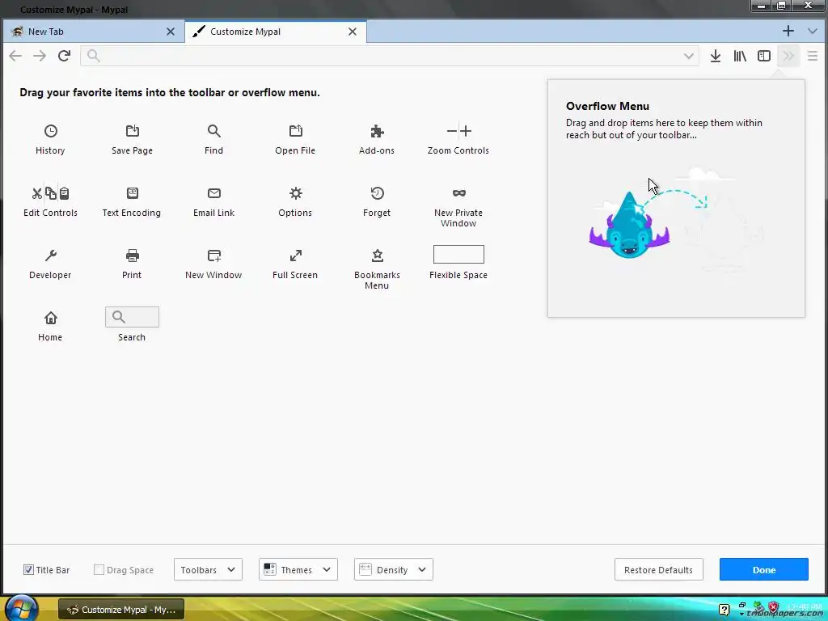Select the Email Link envelope item
Screen dimensions: 828x621
(213, 201)
